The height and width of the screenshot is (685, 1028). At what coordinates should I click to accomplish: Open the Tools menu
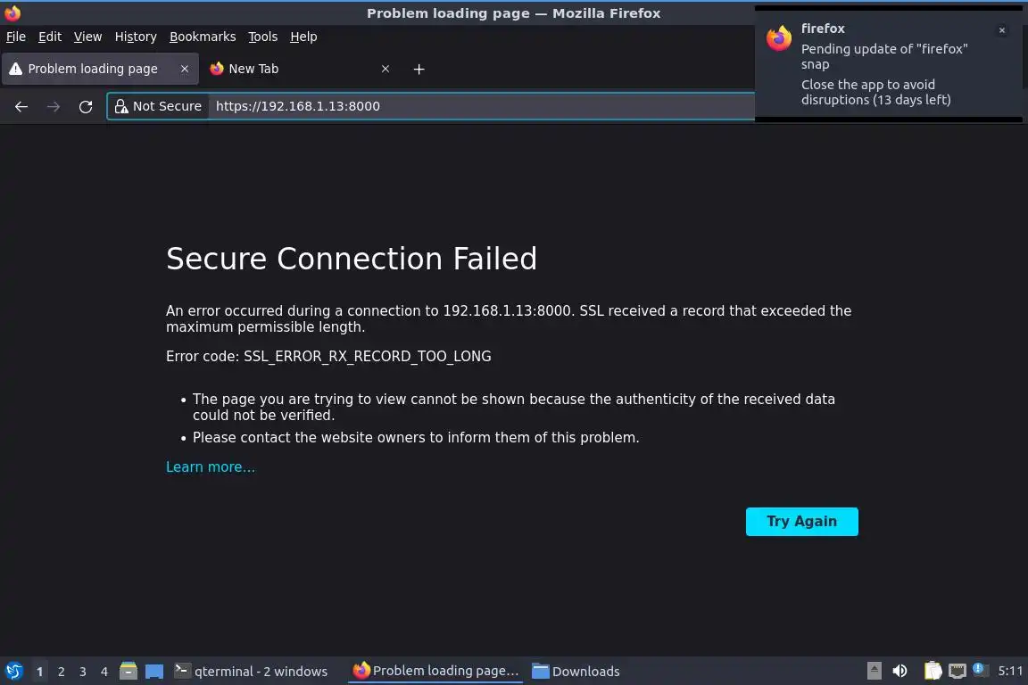coord(262,37)
